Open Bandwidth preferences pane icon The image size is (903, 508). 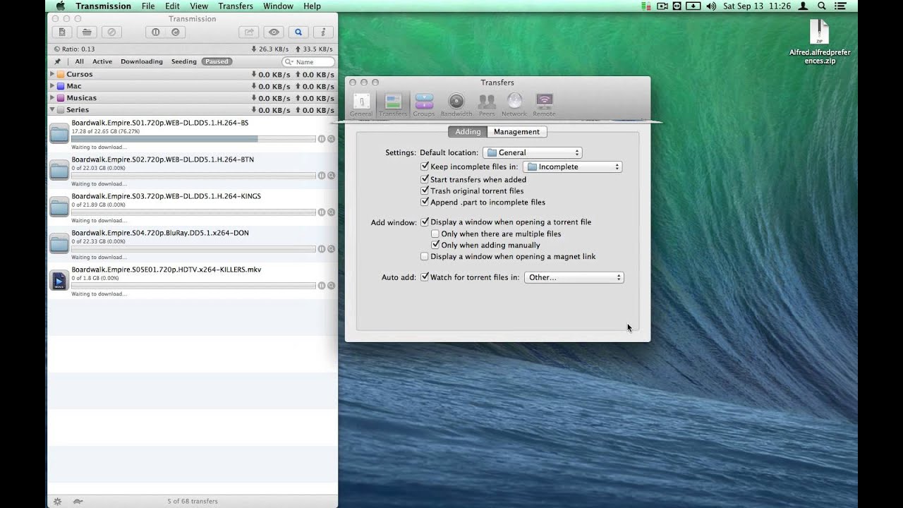[x=456, y=104]
